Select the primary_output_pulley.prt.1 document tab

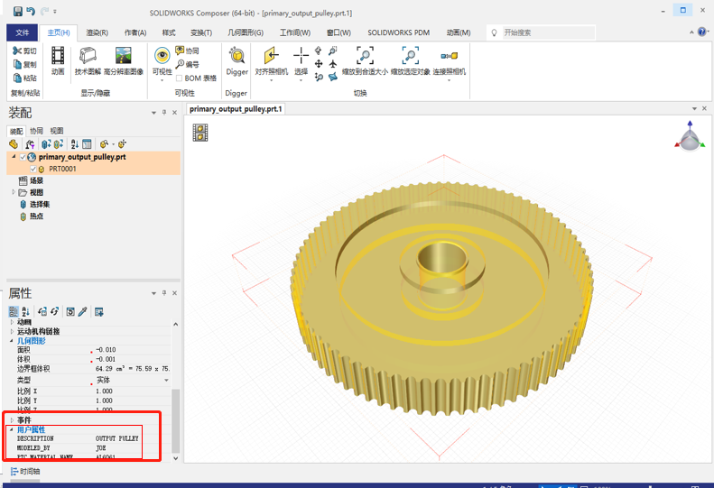pyautogui.click(x=236, y=109)
